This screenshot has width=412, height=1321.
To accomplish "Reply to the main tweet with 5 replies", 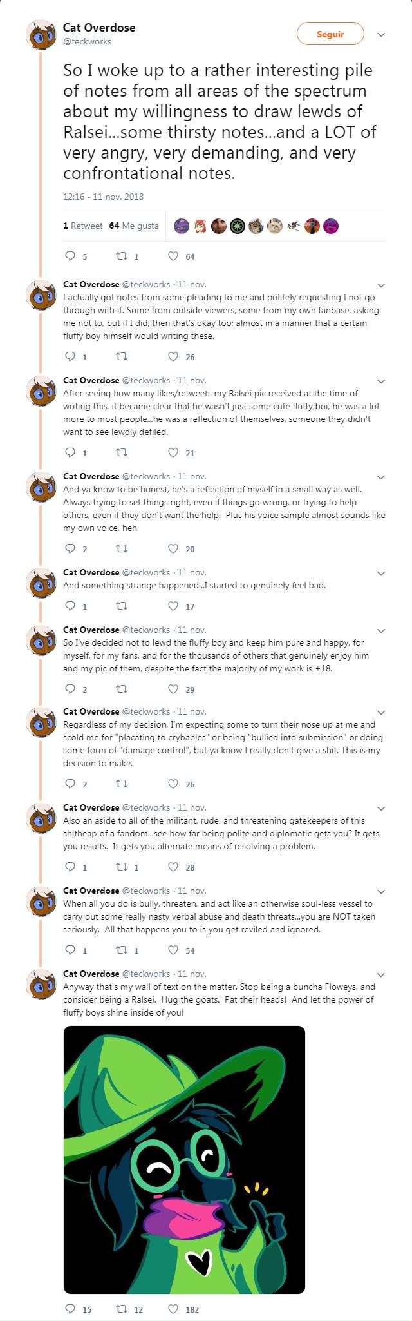I will click(71, 256).
